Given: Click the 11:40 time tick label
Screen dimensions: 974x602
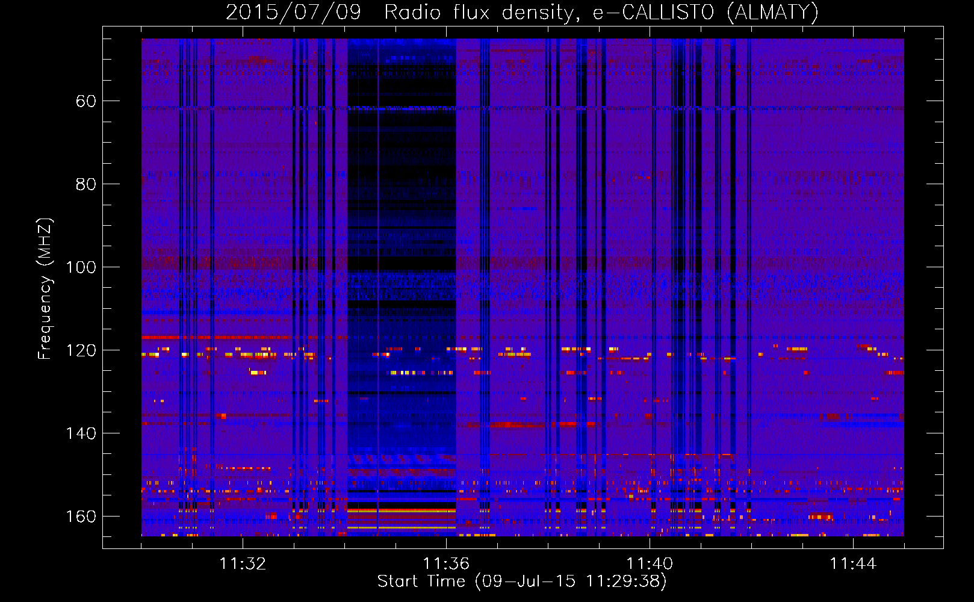Looking at the screenshot, I should click(650, 563).
